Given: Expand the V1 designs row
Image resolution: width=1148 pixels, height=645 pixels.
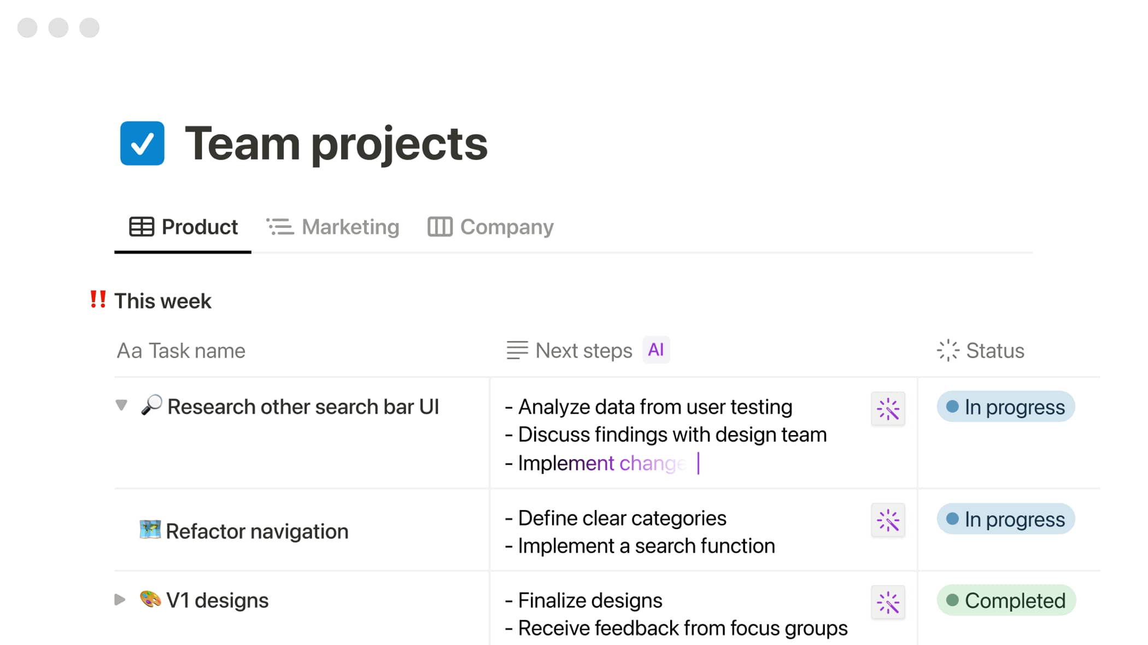Looking at the screenshot, I should tap(120, 600).
